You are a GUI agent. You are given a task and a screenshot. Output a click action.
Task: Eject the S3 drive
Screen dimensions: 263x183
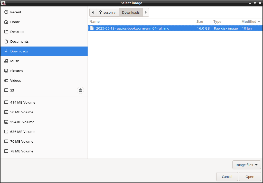click(x=80, y=90)
